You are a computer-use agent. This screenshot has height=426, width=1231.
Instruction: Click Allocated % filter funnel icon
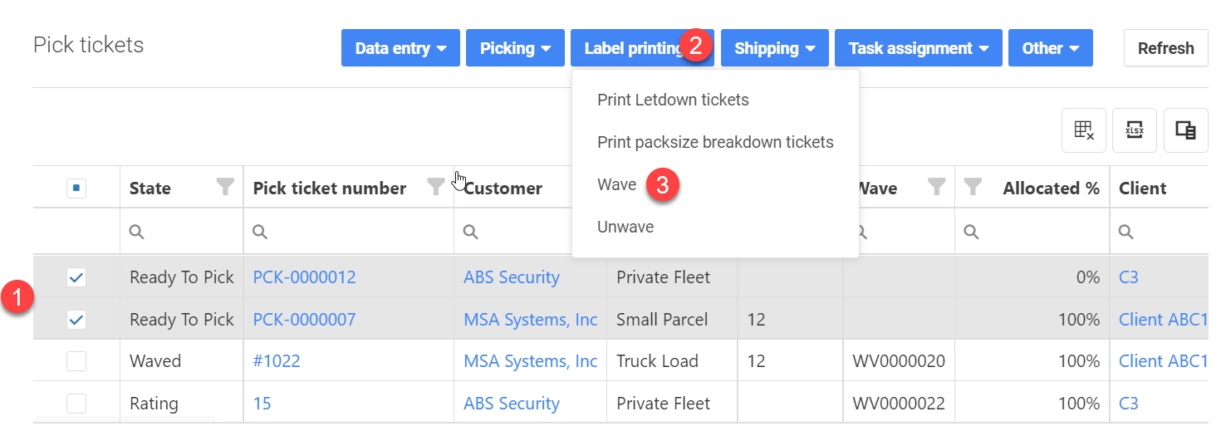tap(974, 188)
